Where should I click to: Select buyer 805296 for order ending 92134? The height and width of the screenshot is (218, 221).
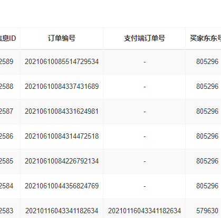(207, 161)
